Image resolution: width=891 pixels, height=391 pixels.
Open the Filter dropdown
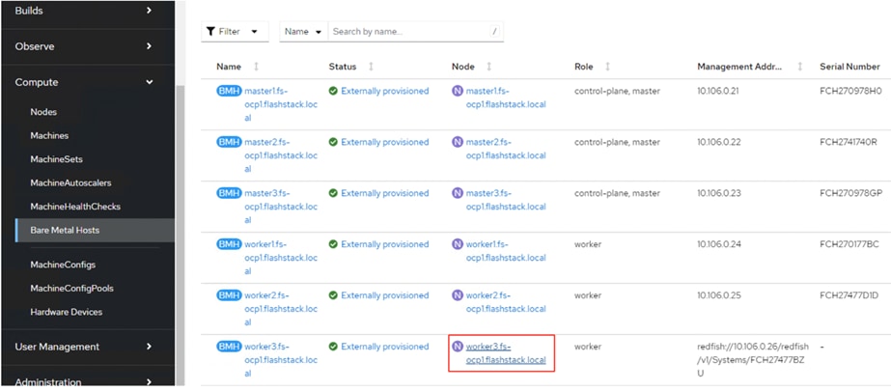click(x=235, y=32)
